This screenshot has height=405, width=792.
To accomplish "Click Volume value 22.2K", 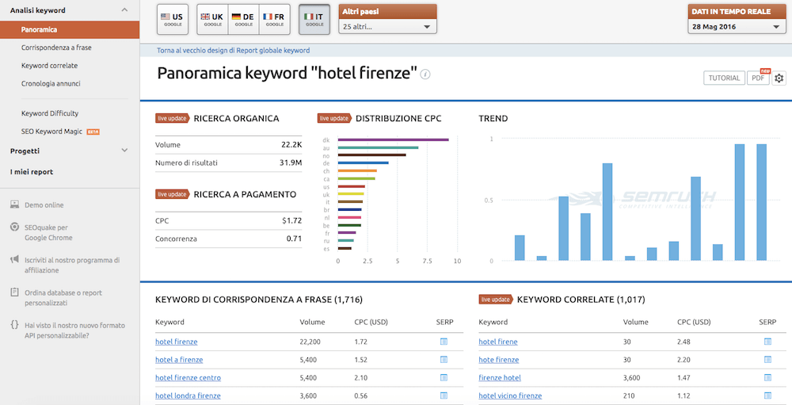I will [291, 144].
